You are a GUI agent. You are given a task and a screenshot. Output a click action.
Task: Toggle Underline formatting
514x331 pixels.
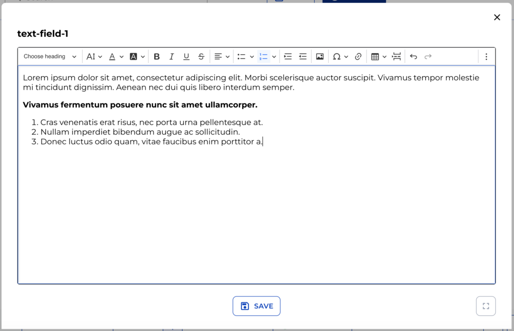(186, 56)
